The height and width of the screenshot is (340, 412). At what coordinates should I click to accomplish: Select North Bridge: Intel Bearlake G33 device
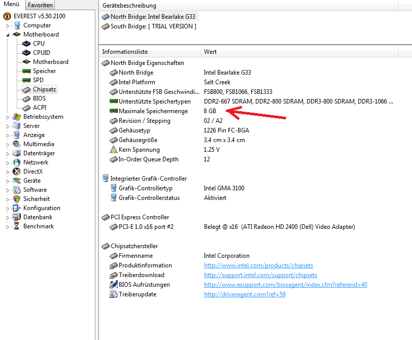point(150,17)
